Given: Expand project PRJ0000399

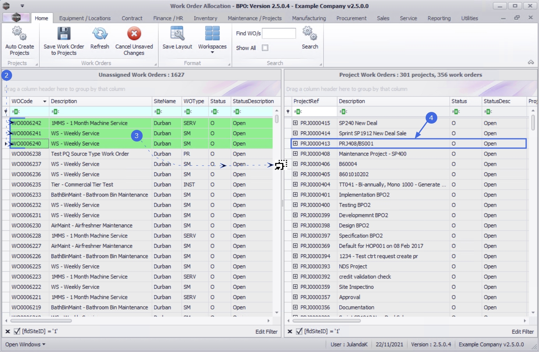Looking at the screenshot, I should [x=295, y=215].
